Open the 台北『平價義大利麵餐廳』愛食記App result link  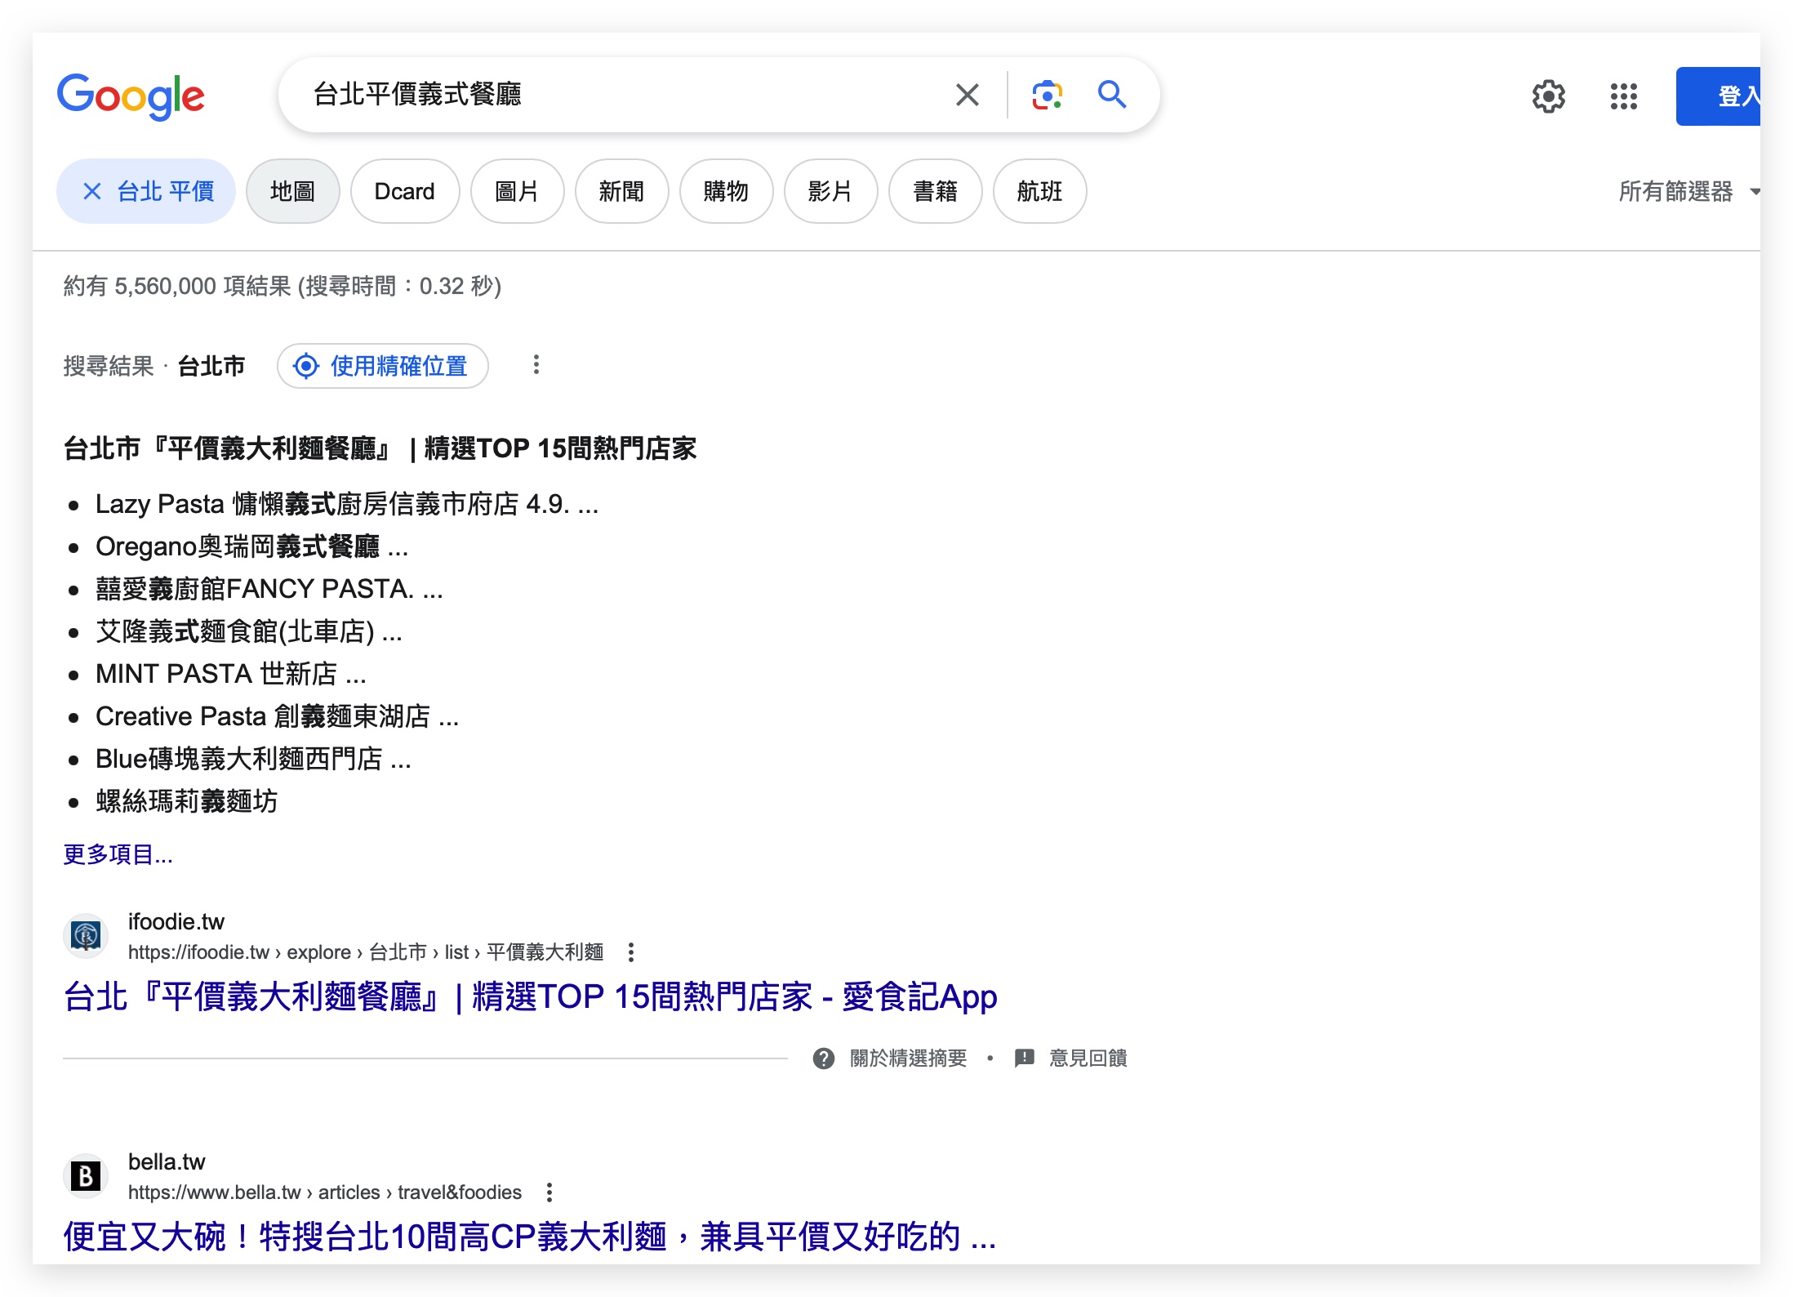pyautogui.click(x=531, y=997)
